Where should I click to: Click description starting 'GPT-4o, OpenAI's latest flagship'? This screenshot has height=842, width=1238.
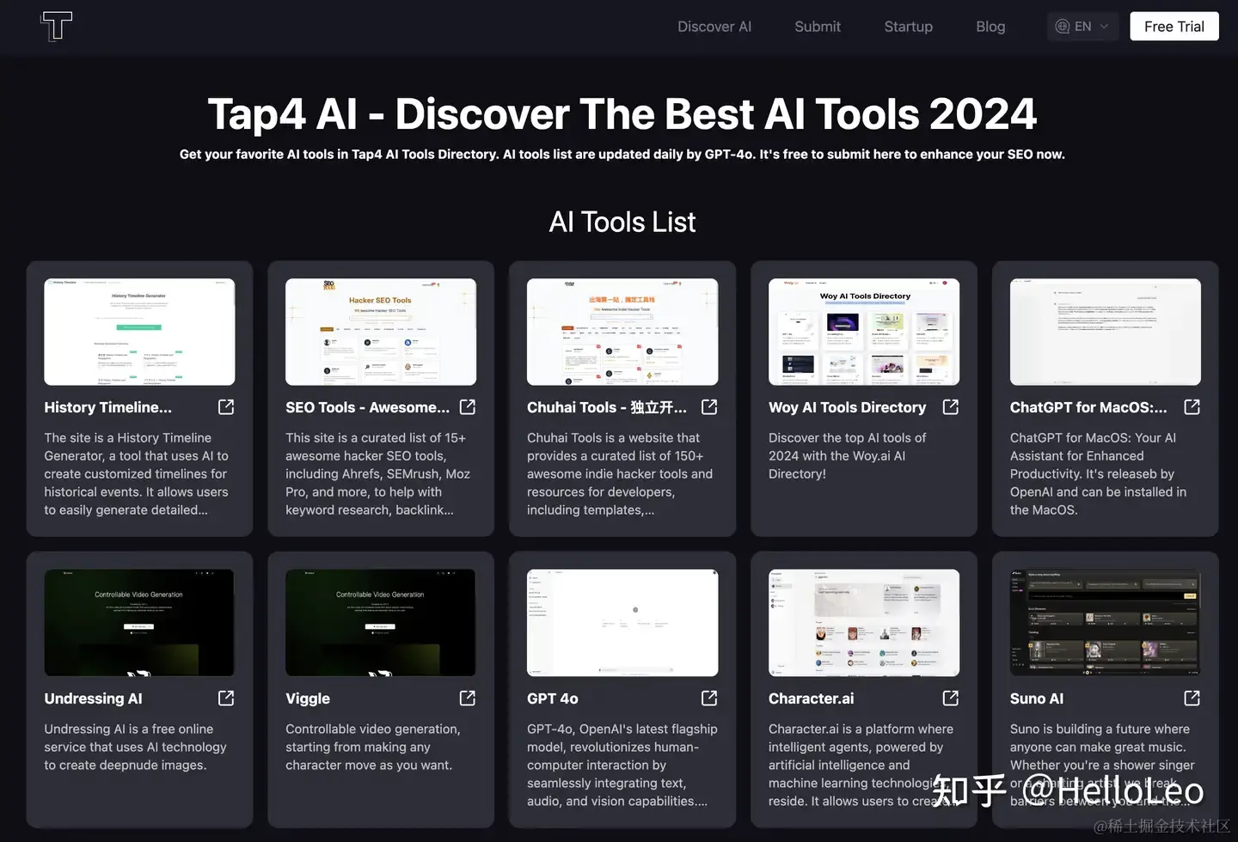[x=622, y=765]
